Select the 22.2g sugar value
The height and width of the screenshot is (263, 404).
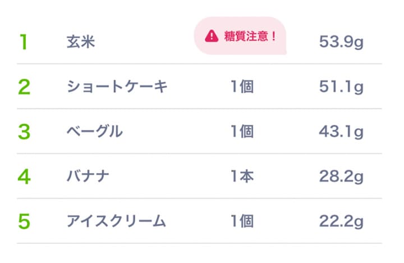tap(341, 221)
